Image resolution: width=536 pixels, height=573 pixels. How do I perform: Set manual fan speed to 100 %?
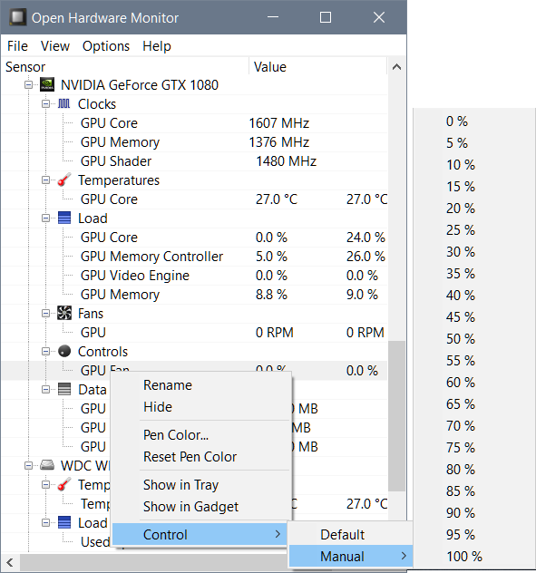(474, 556)
